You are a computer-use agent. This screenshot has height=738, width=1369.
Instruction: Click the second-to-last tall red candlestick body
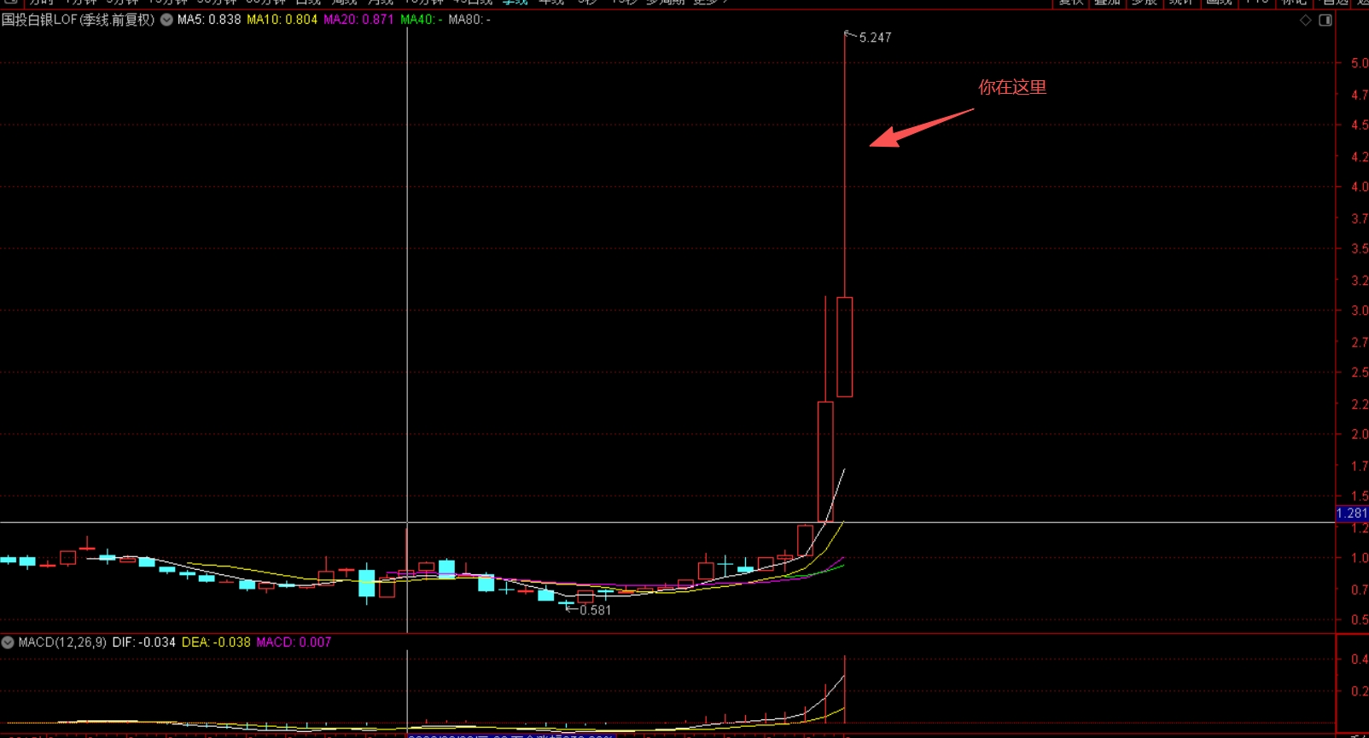[x=825, y=462]
